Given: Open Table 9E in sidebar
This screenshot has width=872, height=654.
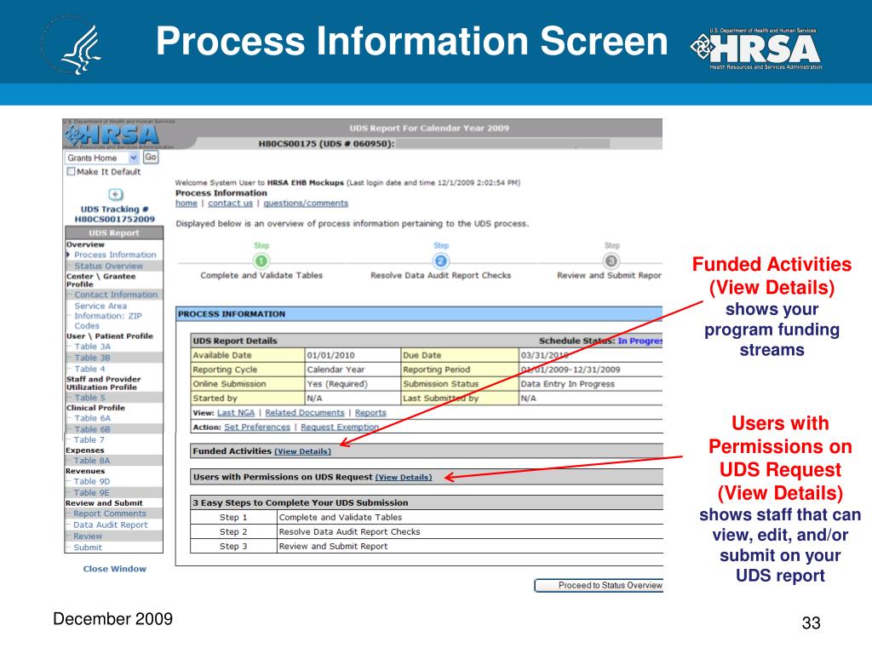Looking at the screenshot, I should point(91,493).
